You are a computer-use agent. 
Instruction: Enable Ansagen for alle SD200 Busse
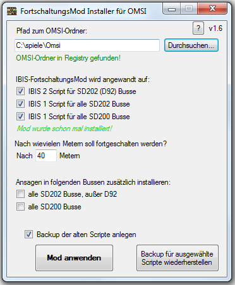pos(20,207)
